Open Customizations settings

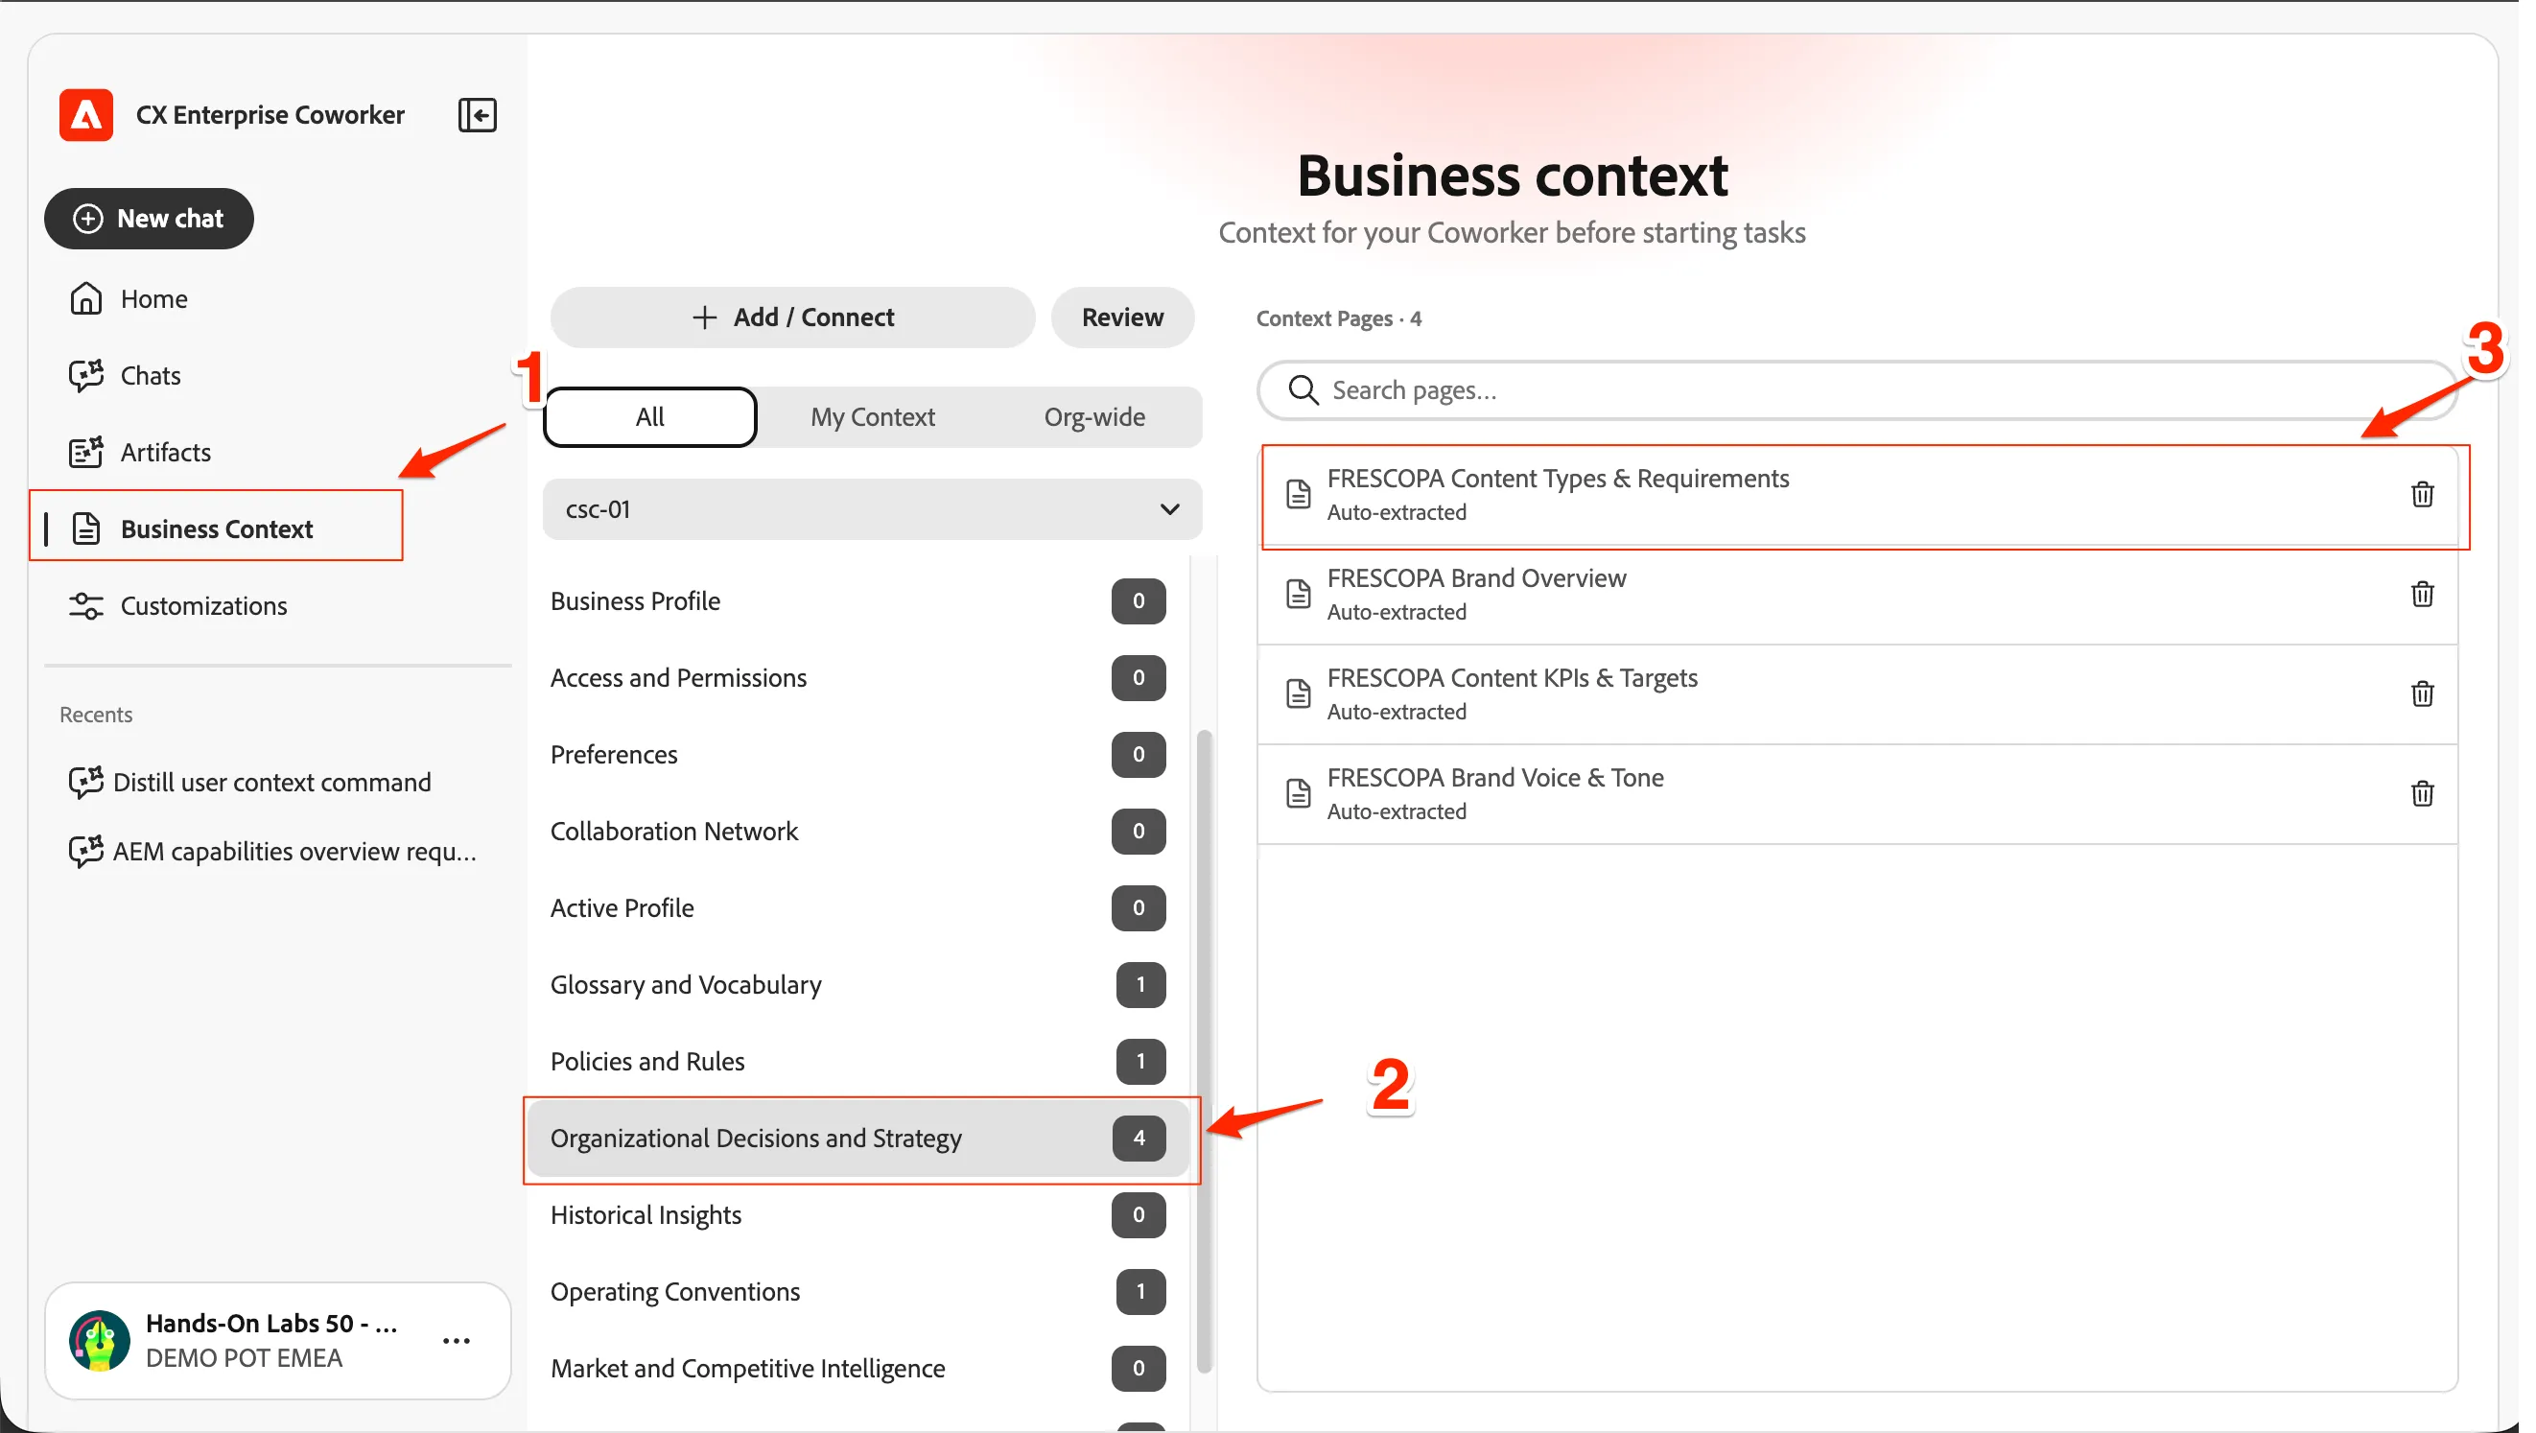277,605
